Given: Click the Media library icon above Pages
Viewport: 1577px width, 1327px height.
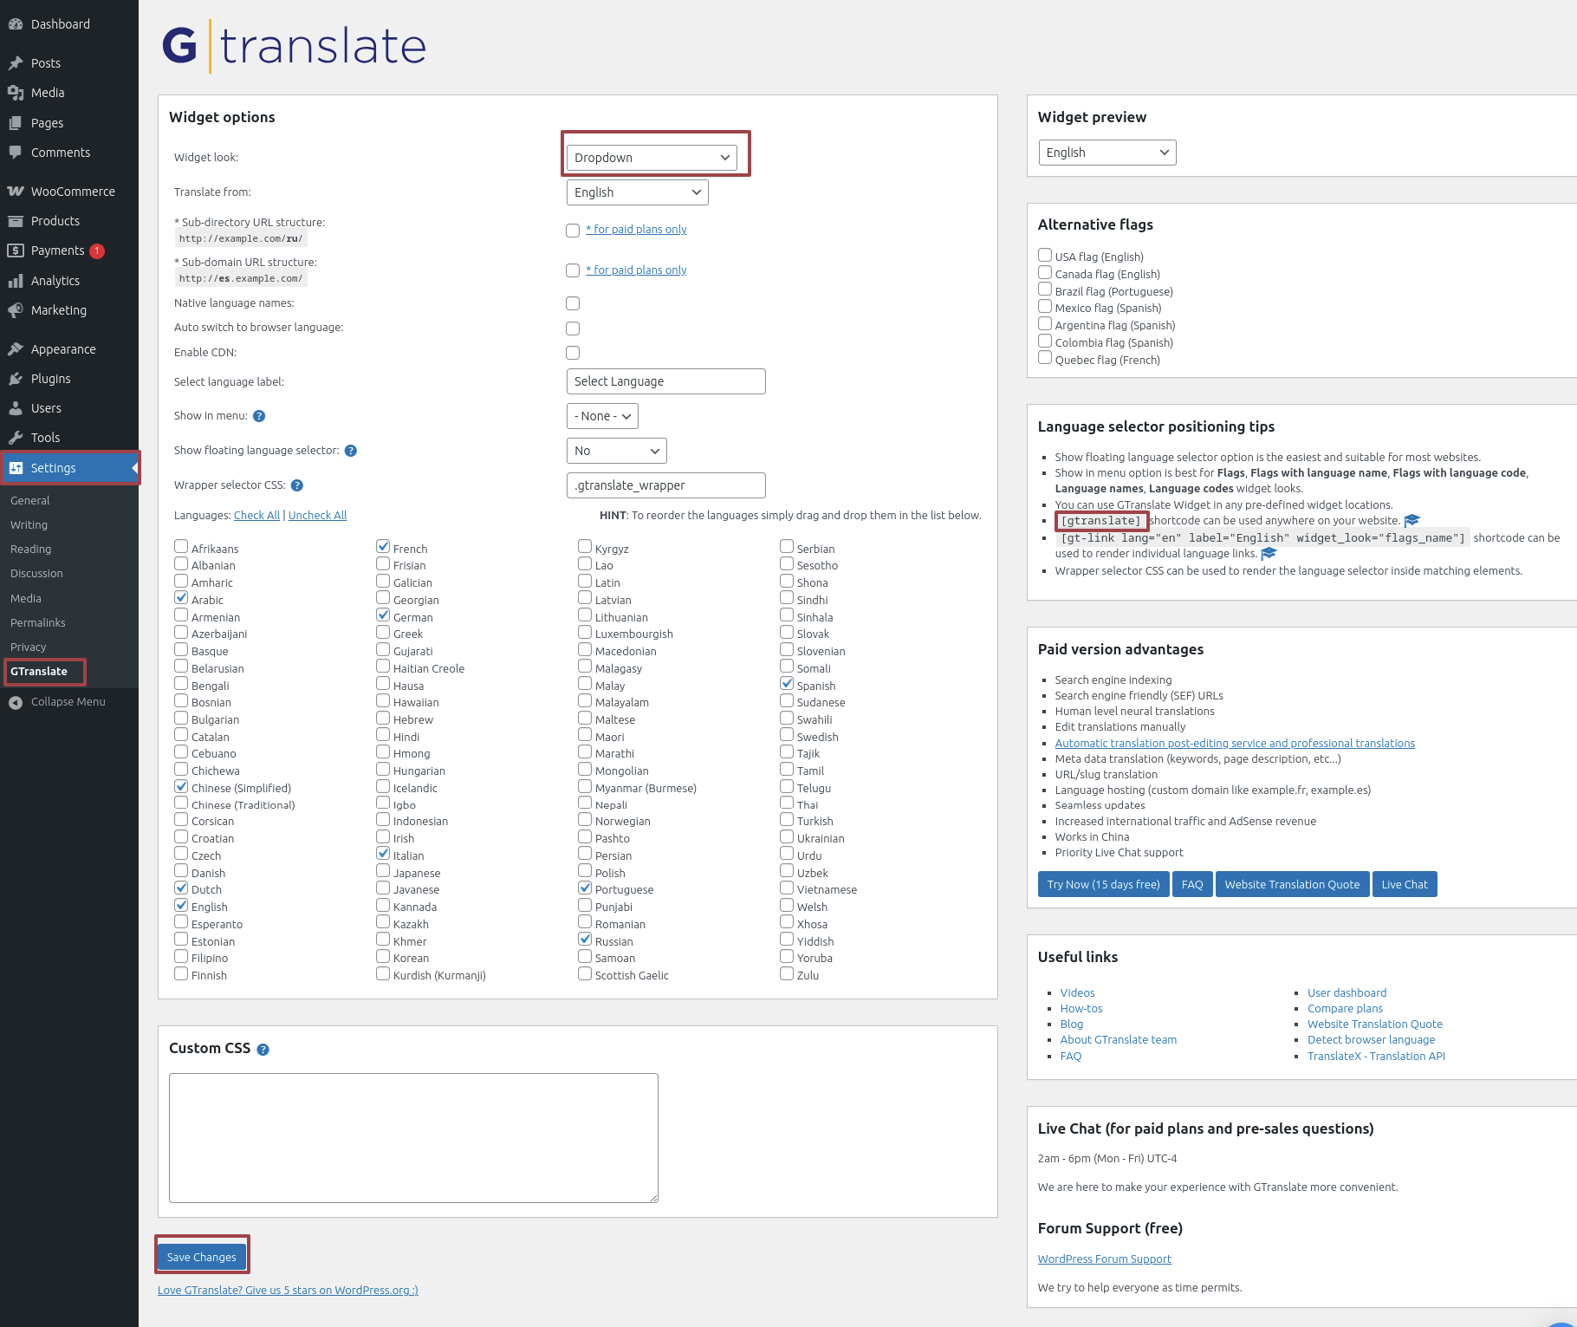Looking at the screenshot, I should tap(16, 93).
